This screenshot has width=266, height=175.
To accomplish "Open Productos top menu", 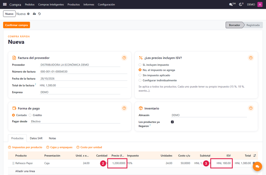I will 74,4.
